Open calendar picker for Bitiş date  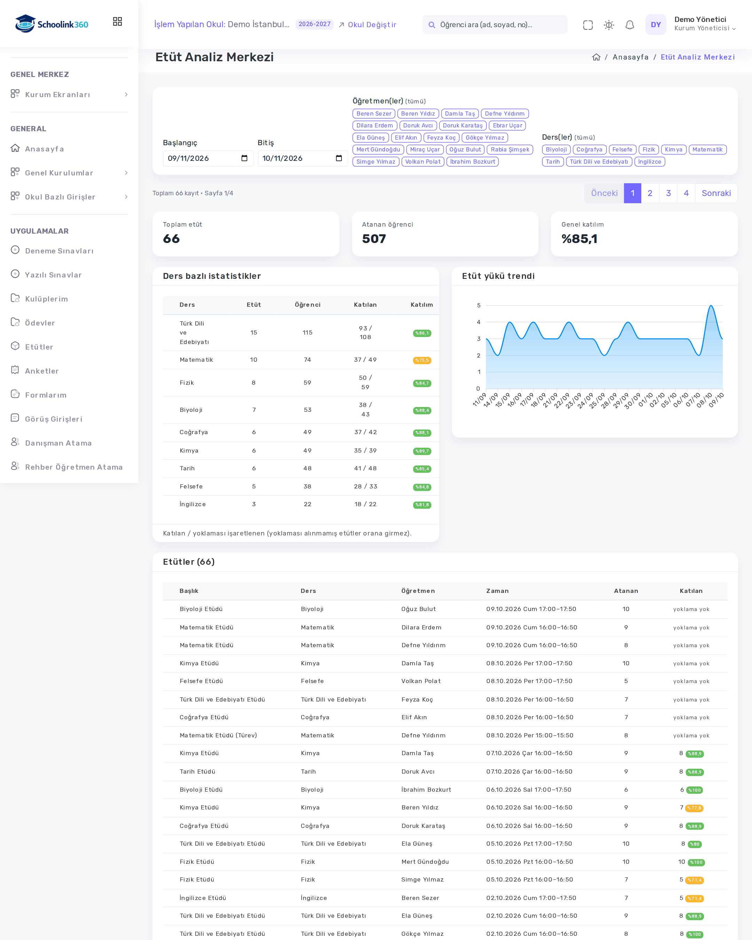(339, 158)
